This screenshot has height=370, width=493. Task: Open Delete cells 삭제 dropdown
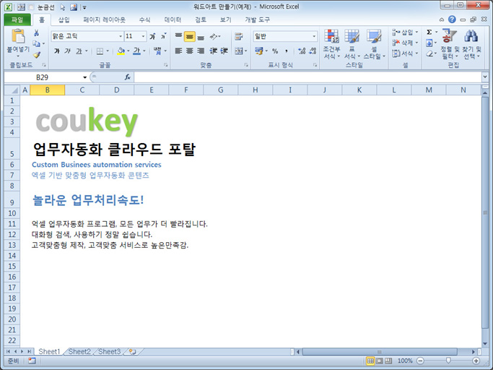[x=405, y=43]
